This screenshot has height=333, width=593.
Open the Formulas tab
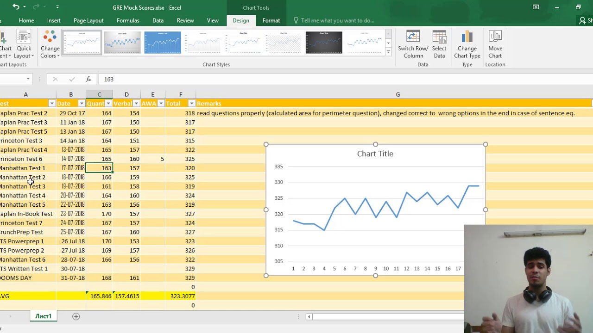click(128, 20)
